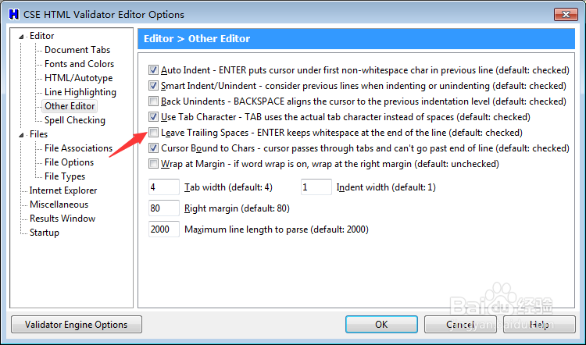Open File Associations settings

coord(78,148)
